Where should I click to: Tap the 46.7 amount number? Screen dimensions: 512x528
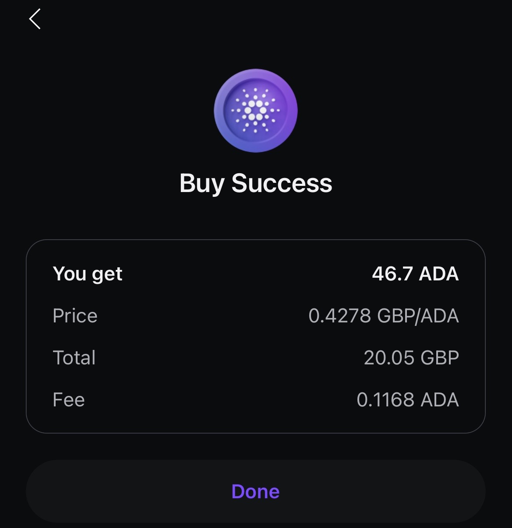click(x=392, y=274)
